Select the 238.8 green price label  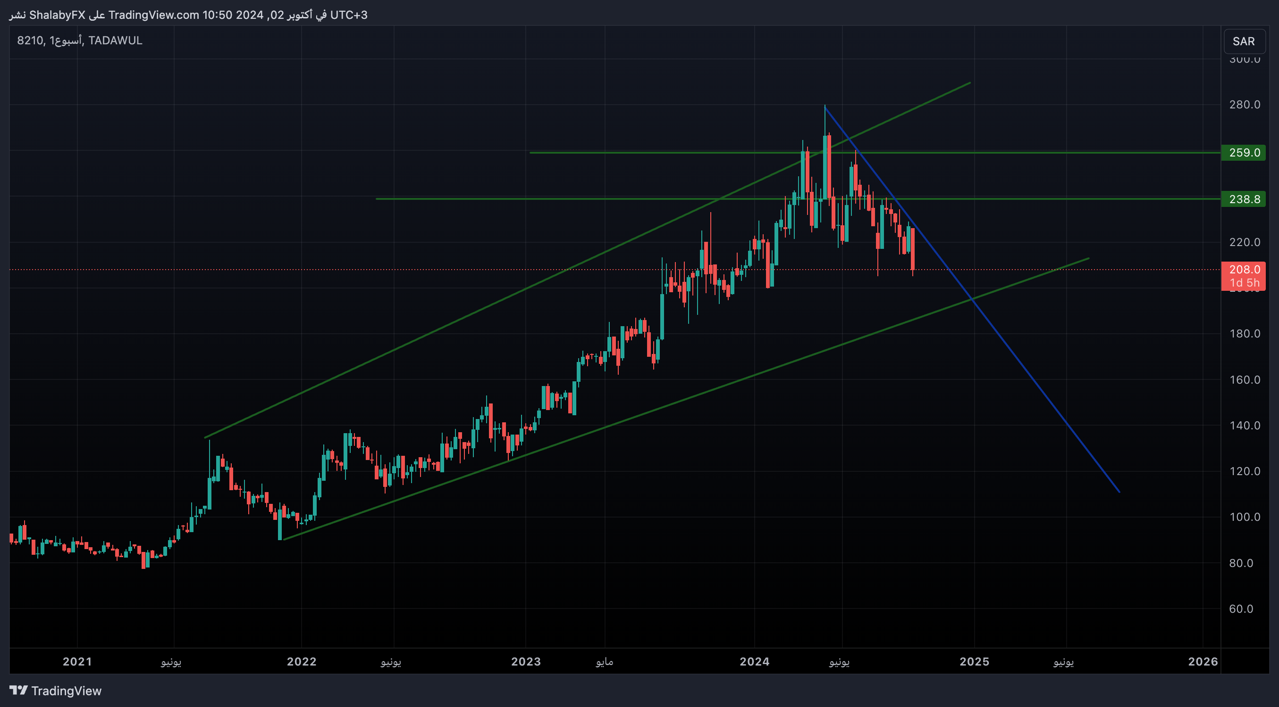pyautogui.click(x=1243, y=199)
